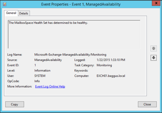Viewport: 162px width, 113px height.
Task: Go to previous event with up arrow
Action: click(154, 48)
